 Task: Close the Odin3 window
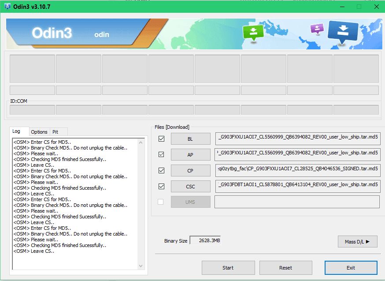coord(376,7)
